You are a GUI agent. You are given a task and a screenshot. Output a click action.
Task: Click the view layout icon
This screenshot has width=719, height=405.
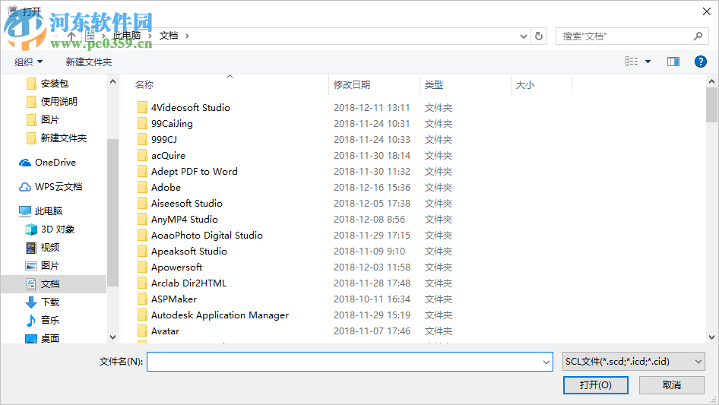632,62
